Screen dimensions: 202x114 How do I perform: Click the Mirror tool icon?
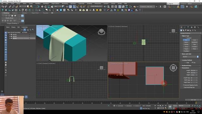[x=105, y=7]
